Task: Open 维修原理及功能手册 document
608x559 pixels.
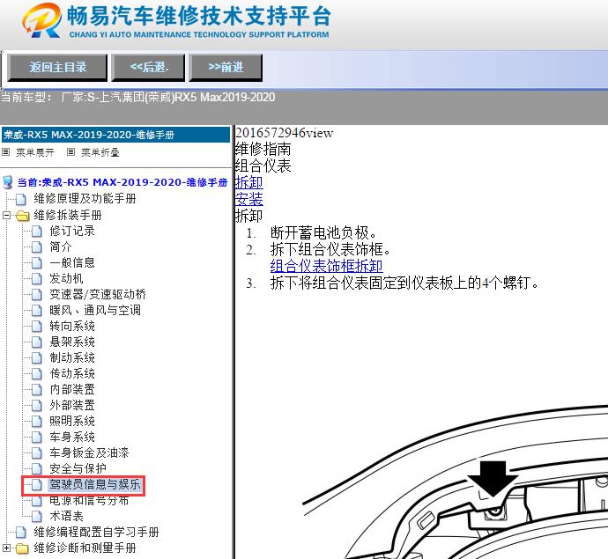Action: coord(85,198)
